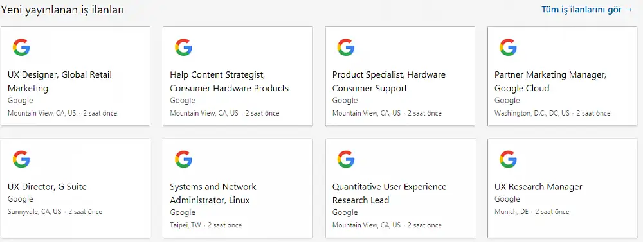Click Google company name under UX Research Manager

[507, 199]
